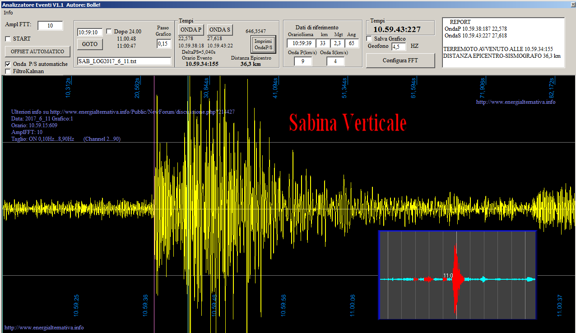Click the mini overview waveform thumbnail
576x333 pixels.
click(x=457, y=275)
